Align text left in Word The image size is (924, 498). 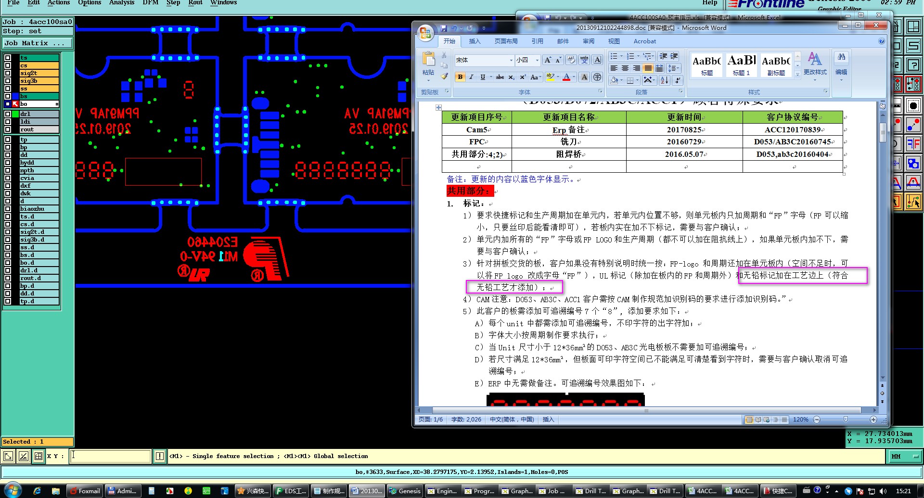[614, 68]
